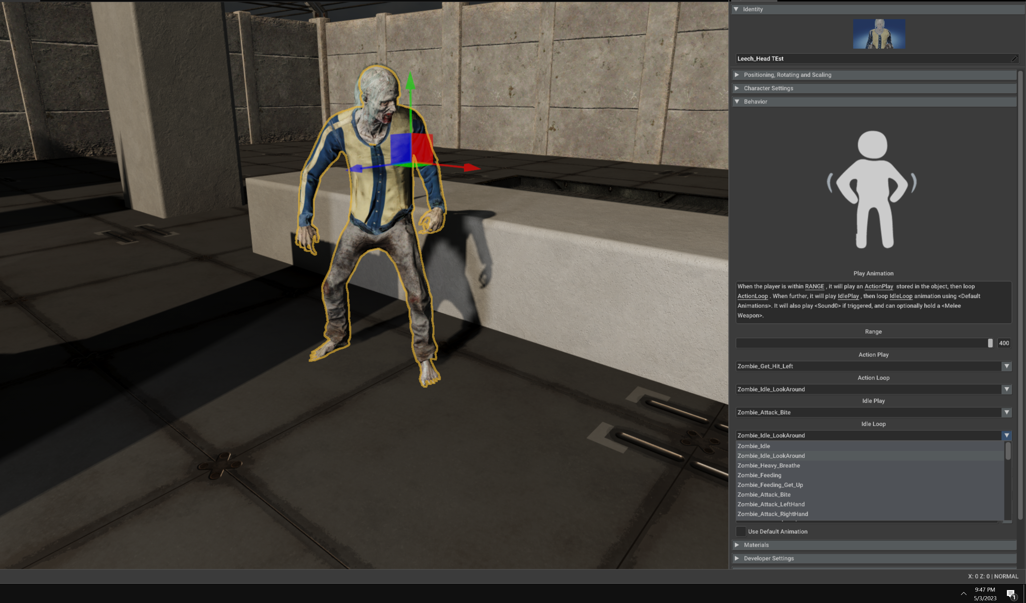
Task: Click the IdleLoop link in description
Action: (x=901, y=296)
